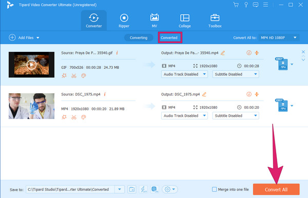The image size is (308, 198).
Task: Click the DSC_1975 output duration 00:00:20
Action: pos(252,107)
